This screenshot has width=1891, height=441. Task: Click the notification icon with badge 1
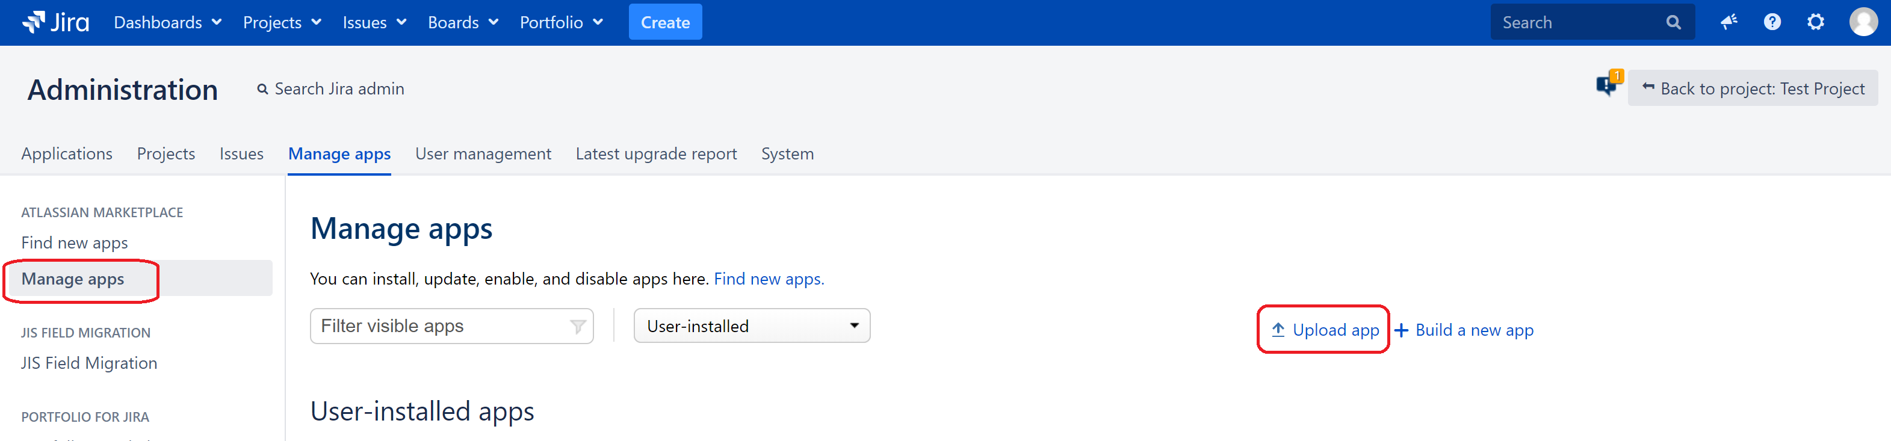point(1608,85)
